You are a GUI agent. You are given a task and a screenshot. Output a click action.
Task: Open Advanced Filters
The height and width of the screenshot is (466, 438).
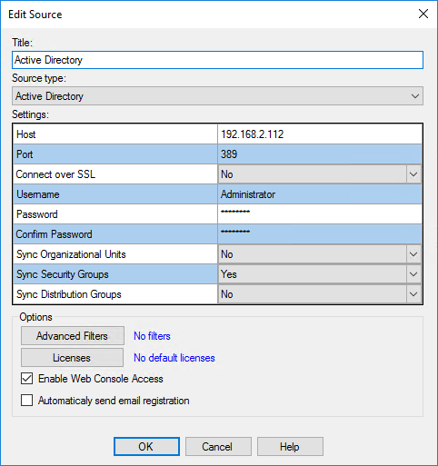pyautogui.click(x=73, y=335)
